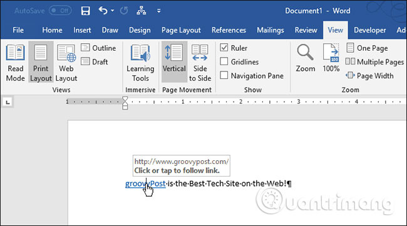407x226 pixels.
Task: Switch to Read Mode view
Action: pyautogui.click(x=15, y=62)
